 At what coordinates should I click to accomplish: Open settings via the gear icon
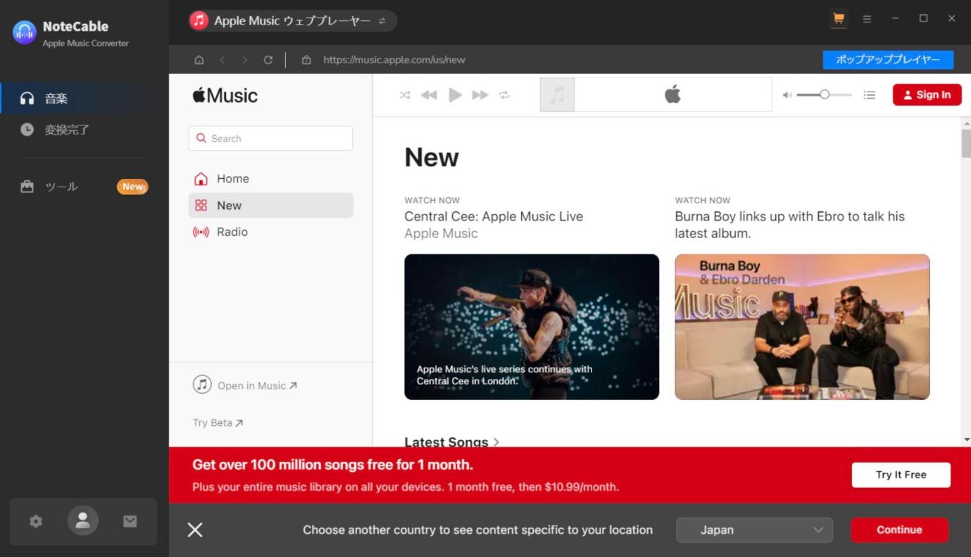click(36, 521)
